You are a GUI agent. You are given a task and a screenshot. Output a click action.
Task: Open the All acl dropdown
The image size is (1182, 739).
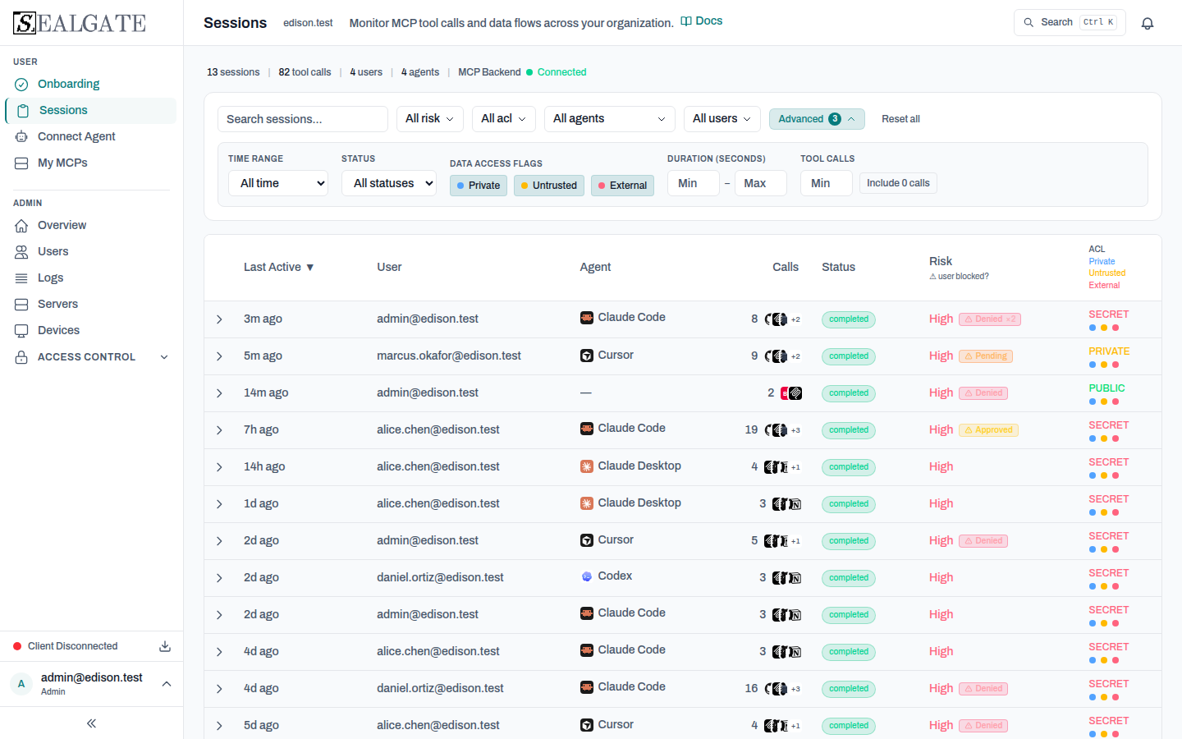point(504,119)
